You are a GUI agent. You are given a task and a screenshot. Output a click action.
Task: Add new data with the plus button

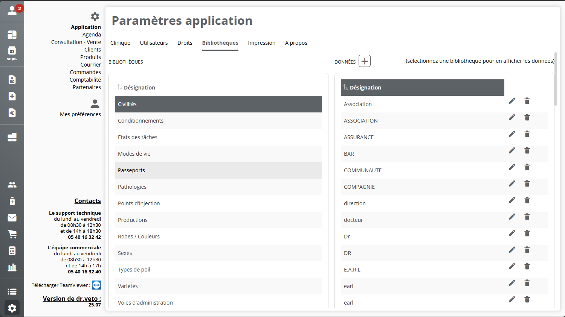click(x=364, y=61)
